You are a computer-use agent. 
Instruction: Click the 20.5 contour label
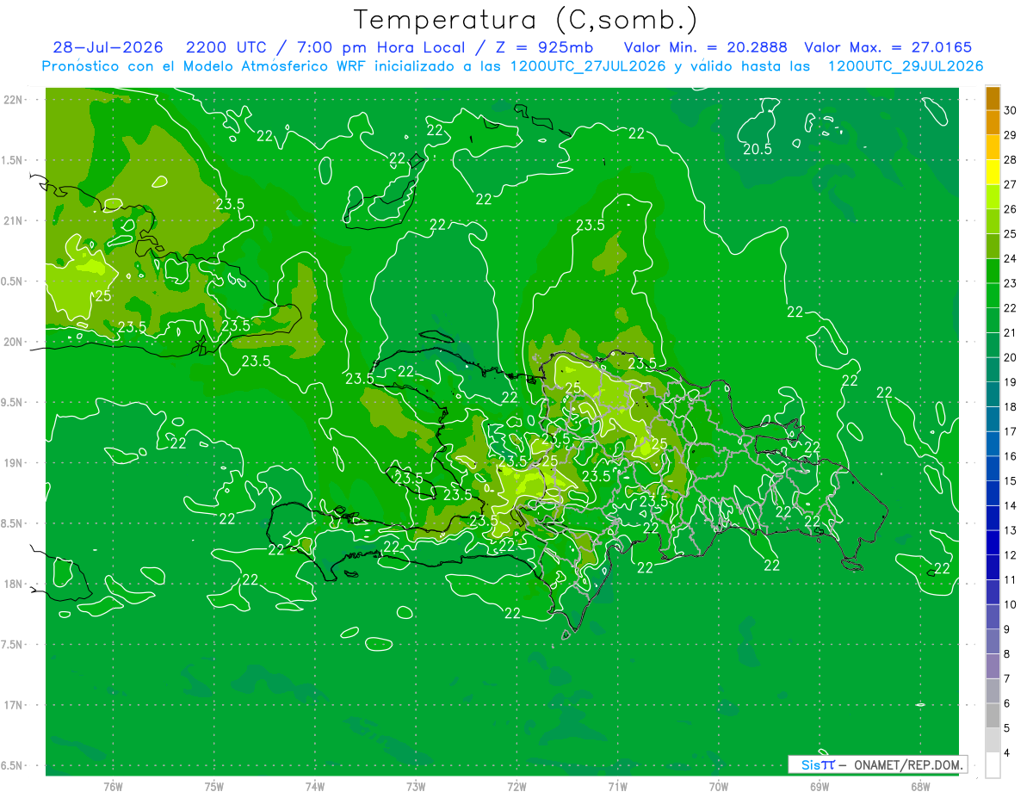(x=758, y=149)
